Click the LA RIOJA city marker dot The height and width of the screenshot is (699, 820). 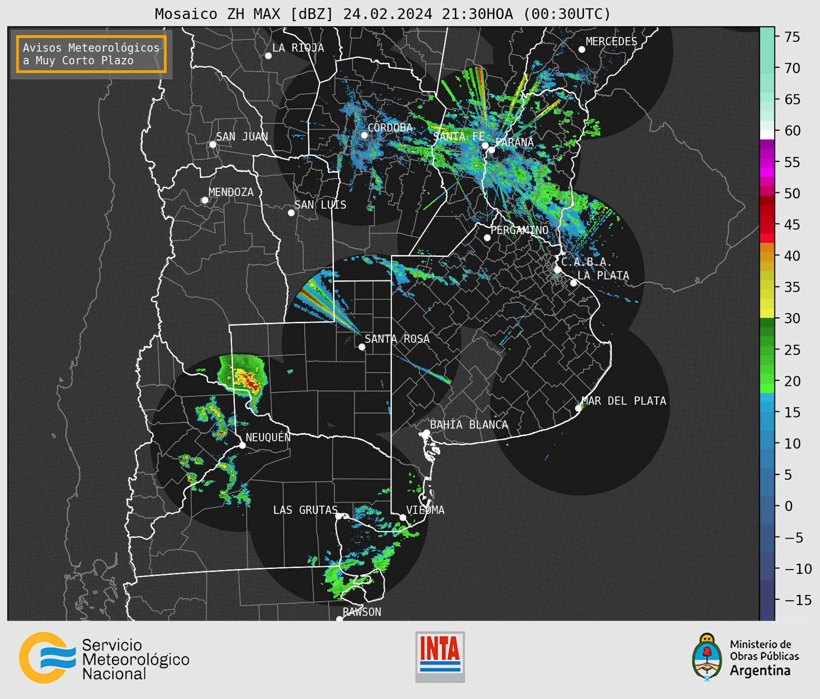[x=268, y=56]
